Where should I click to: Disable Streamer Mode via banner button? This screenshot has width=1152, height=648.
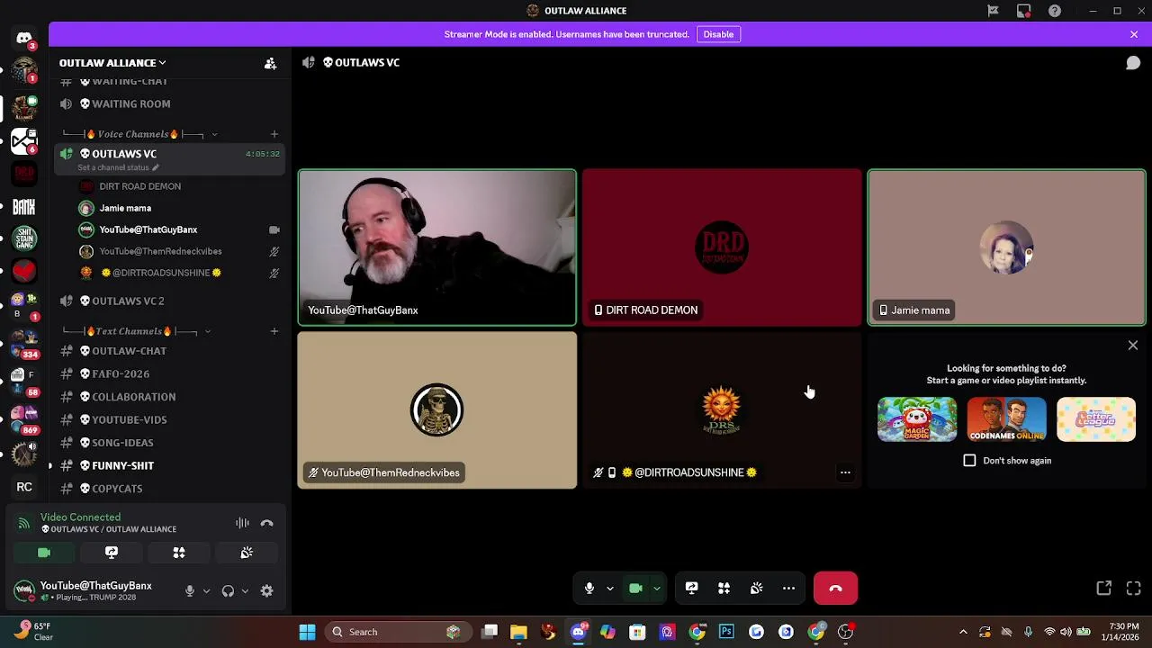coord(718,34)
